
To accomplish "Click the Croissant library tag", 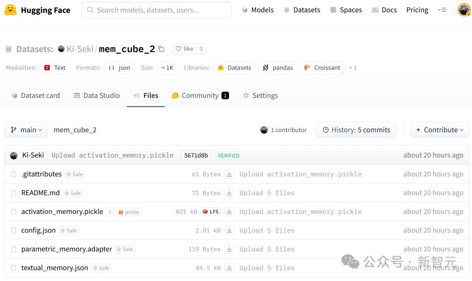I will click(x=322, y=68).
